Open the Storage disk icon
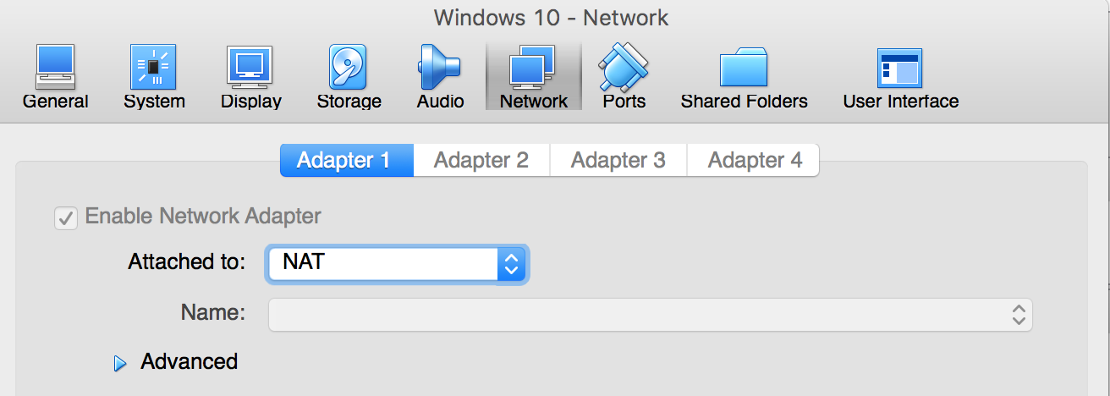1110x396 pixels. coord(349,68)
